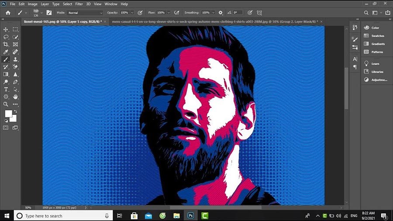Select the Object Selection tool

pos(15,37)
